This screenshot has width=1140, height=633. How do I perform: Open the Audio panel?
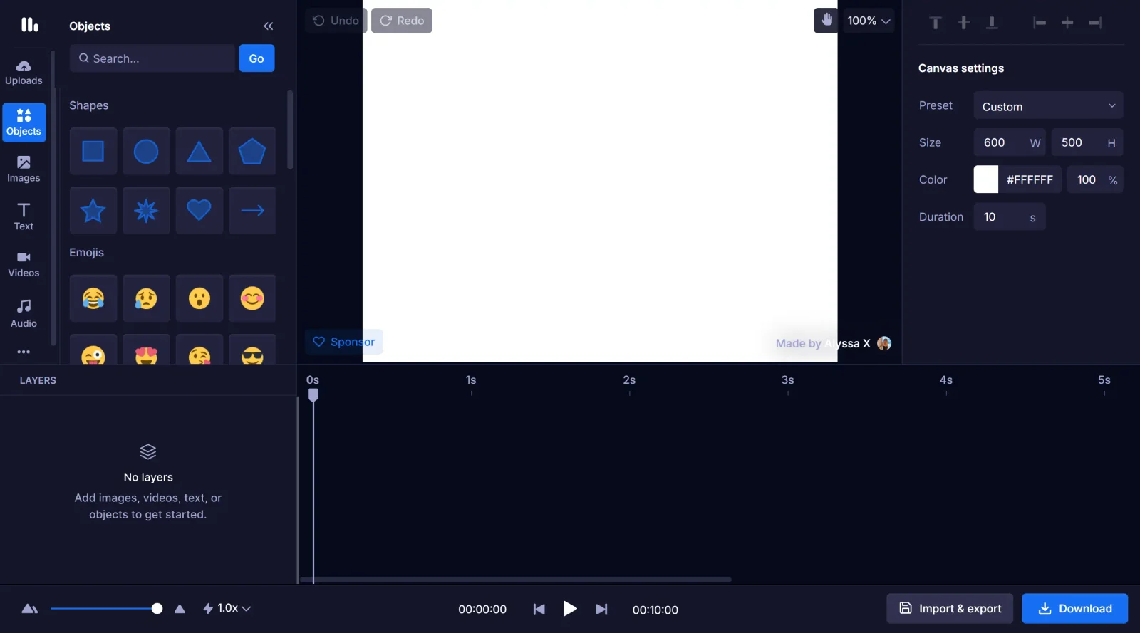point(24,314)
